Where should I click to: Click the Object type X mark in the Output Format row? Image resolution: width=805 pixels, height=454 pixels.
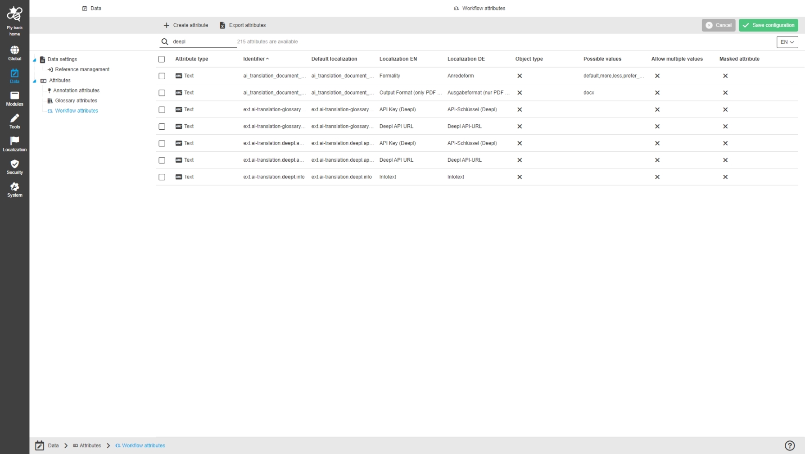[x=520, y=93]
